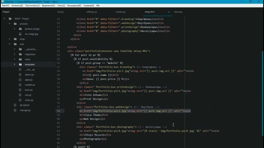The image size is (264, 148).
Task: Open the Расширения(P) menu
Action: tap(74, 5)
